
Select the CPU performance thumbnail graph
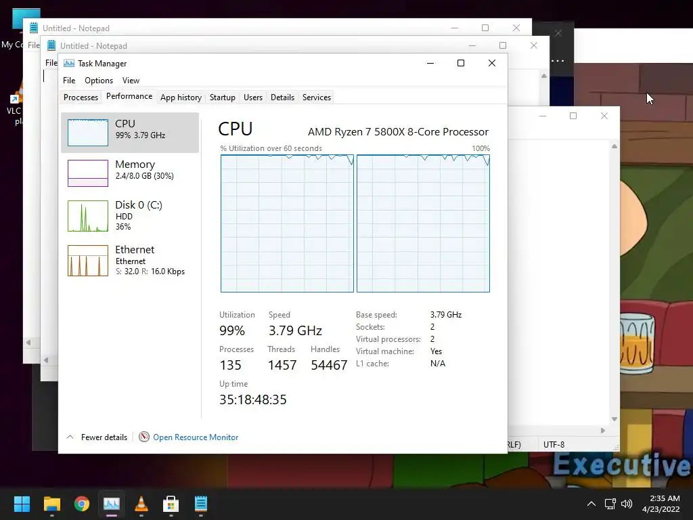pyautogui.click(x=87, y=132)
